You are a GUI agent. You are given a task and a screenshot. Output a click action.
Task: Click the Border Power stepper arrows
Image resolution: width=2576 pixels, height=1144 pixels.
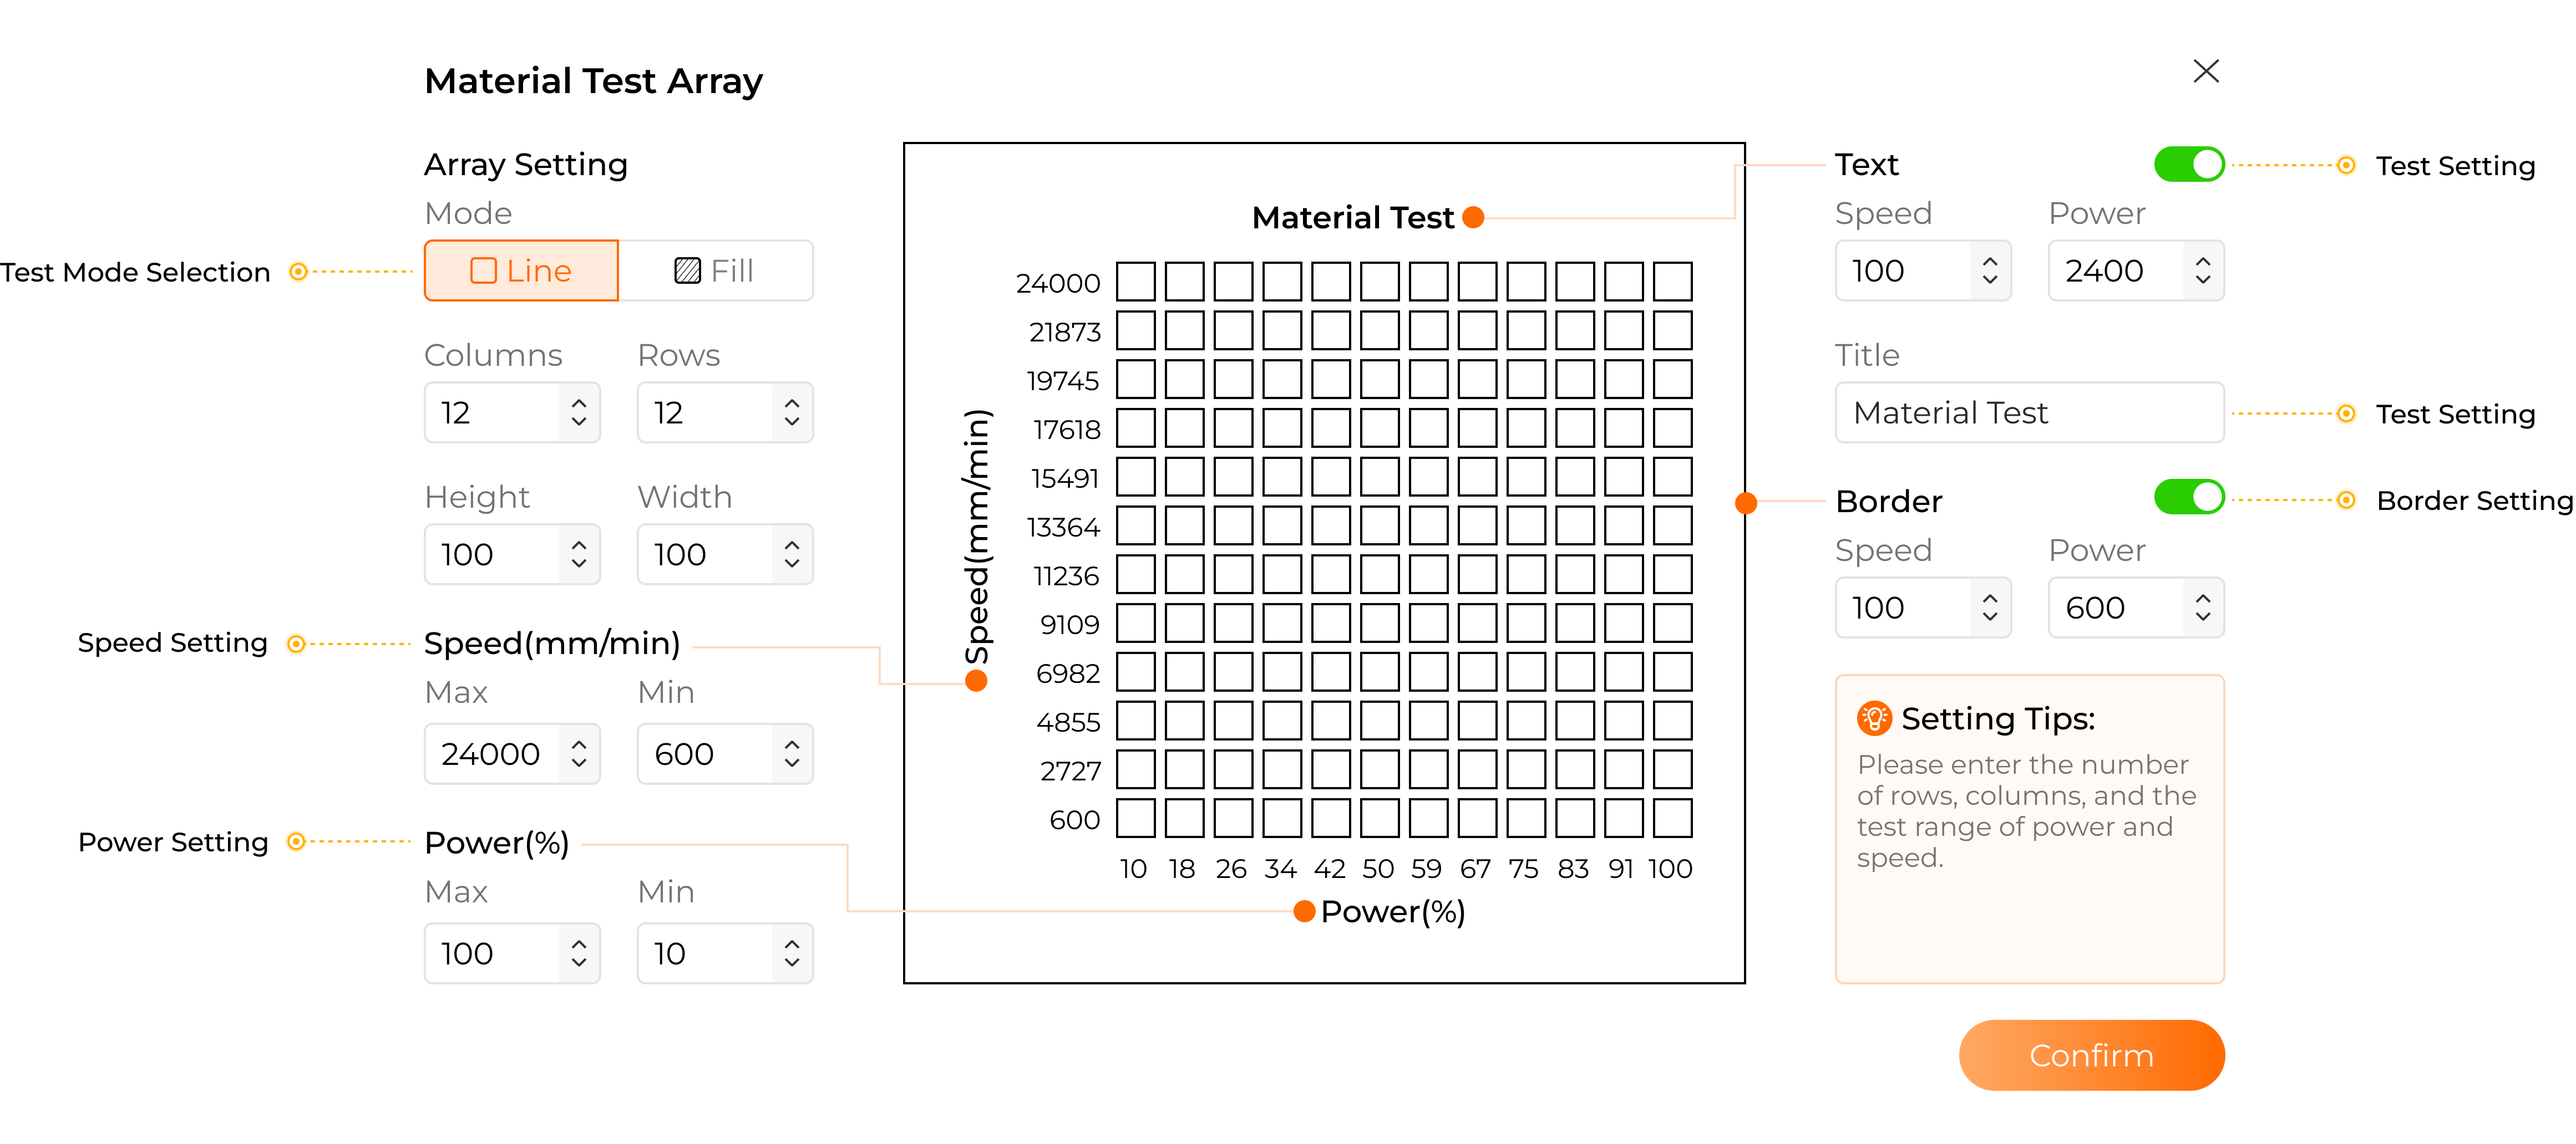click(x=2203, y=607)
